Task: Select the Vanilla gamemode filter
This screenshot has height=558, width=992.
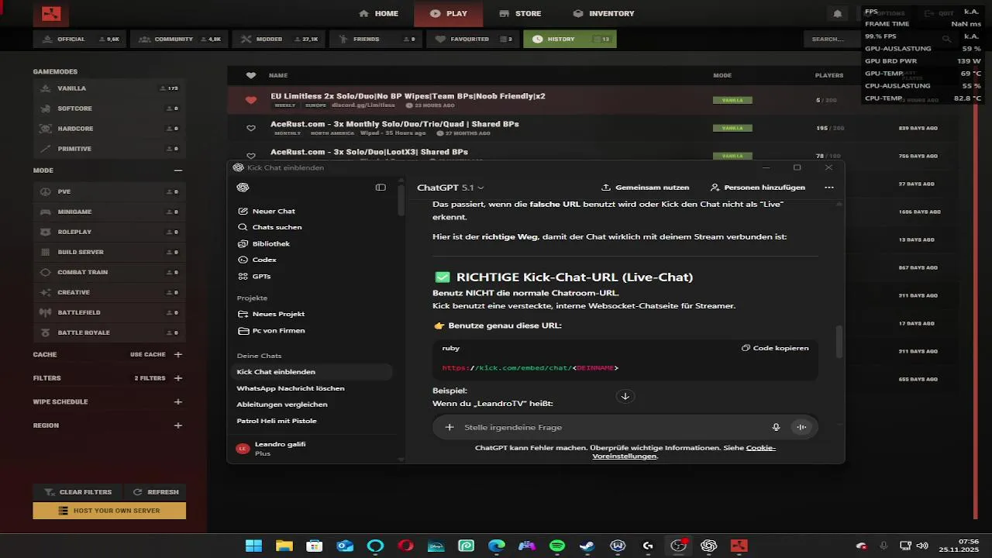Action: (x=109, y=88)
